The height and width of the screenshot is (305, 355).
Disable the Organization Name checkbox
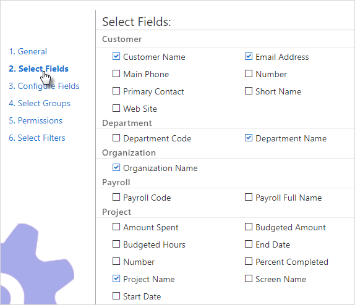116,167
